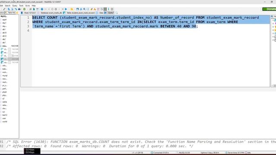The width and height of the screenshot is (276, 155).
Task: Open the Go to menu
Action: point(28,6)
